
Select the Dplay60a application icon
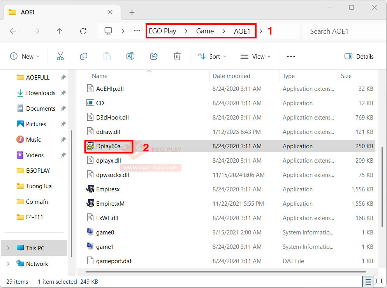[90, 146]
